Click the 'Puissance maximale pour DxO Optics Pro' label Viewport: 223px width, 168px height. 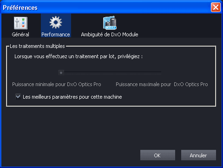coord(162,84)
